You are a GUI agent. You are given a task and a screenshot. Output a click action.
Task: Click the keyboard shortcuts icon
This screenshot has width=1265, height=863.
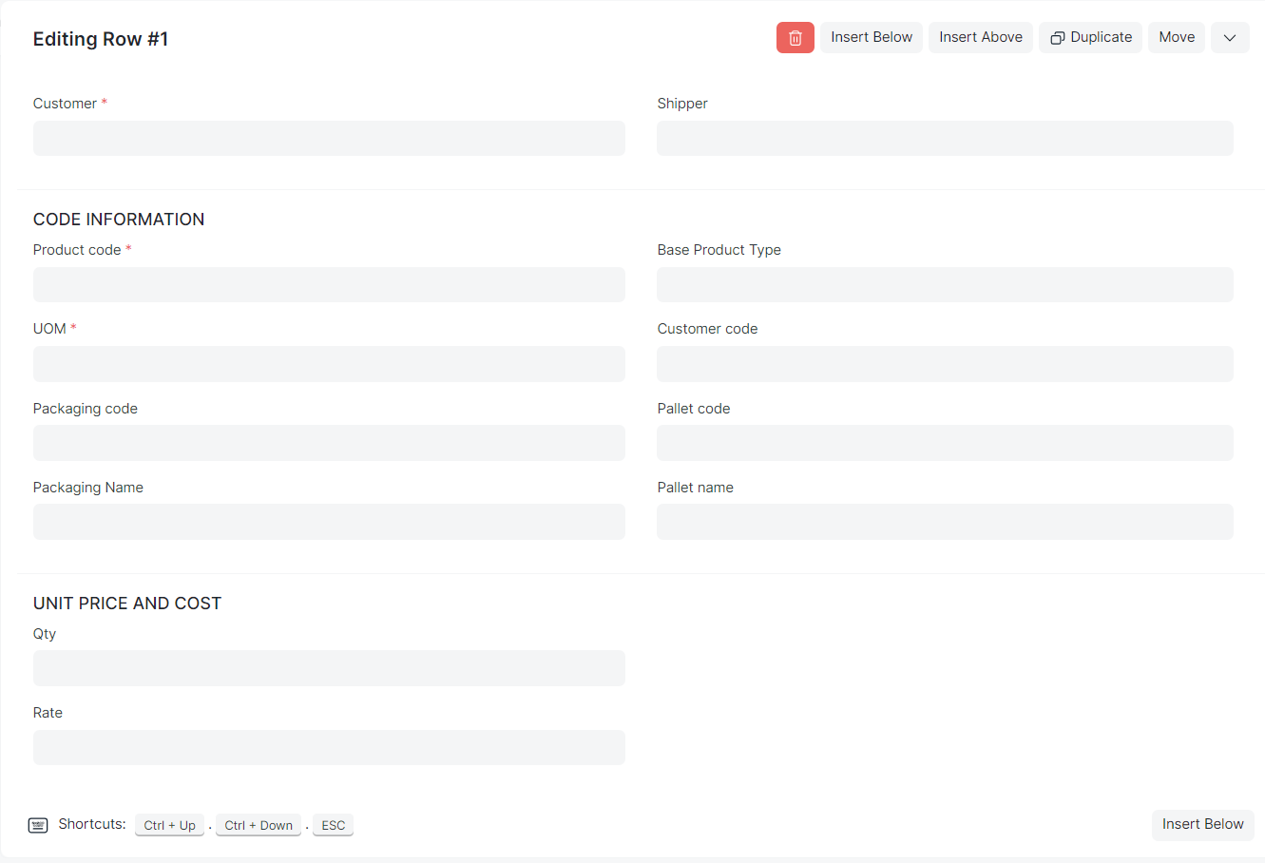38,825
